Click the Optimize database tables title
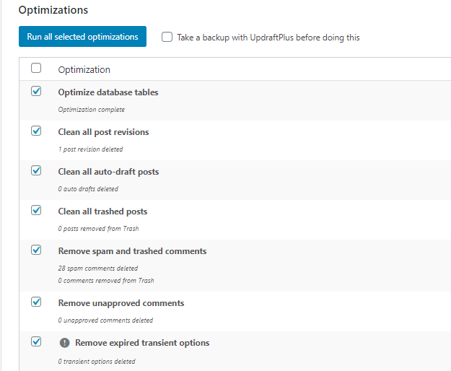Screen dimensions: 451x371 click(x=108, y=92)
